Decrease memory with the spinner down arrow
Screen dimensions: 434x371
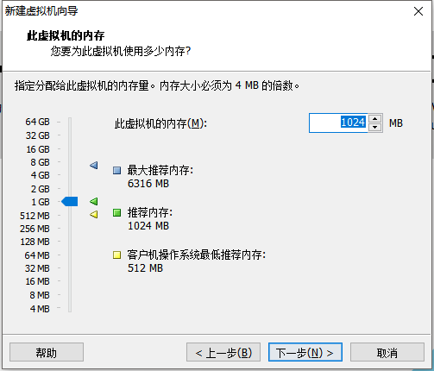374,128
